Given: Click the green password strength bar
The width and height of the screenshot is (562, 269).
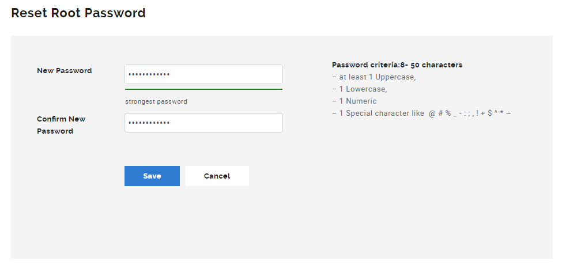Looking at the screenshot, I should click(203, 89).
